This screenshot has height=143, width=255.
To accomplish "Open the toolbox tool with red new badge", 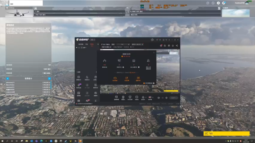I will (x=87, y=101).
